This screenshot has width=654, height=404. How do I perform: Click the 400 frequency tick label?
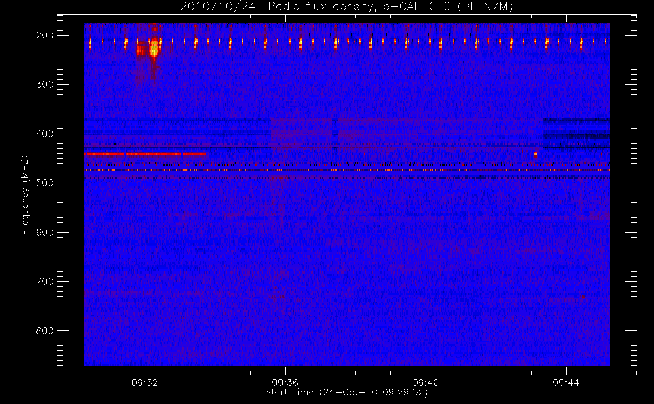[45, 134]
